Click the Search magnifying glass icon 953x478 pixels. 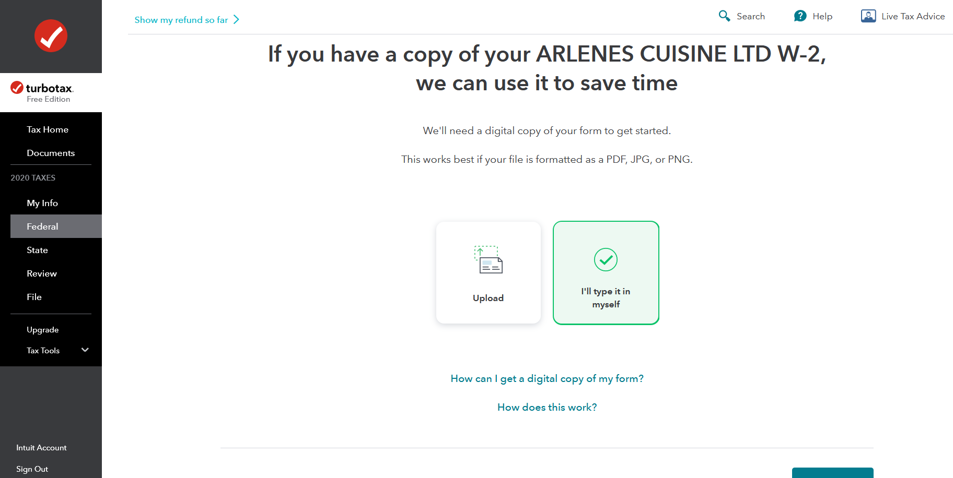point(724,16)
